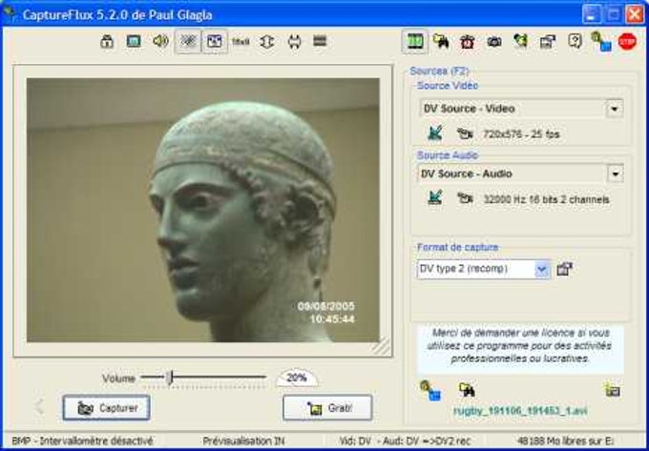
Task: Click the rugby_191106_191453_1.avi filename link
Action: coord(521,412)
